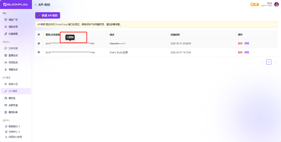
Task: Copy the API key ending in vhbc
Action: point(70,52)
